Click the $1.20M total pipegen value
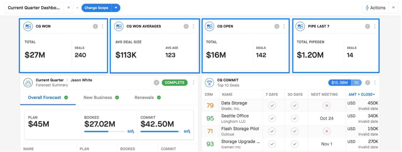The height and width of the screenshot is (152, 402). coord(310,55)
